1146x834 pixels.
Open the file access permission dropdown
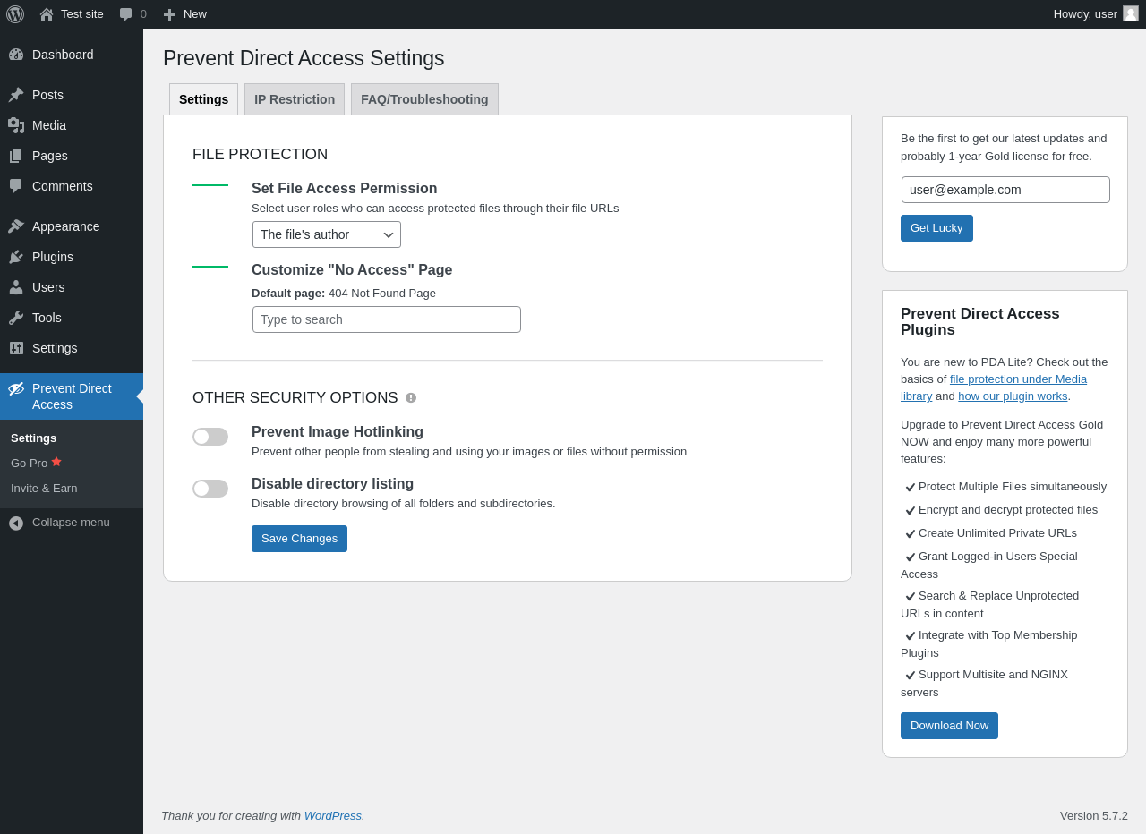(327, 234)
